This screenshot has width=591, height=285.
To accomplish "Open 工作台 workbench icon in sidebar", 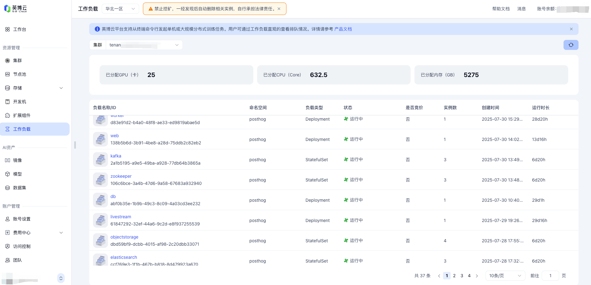I will [x=7, y=29].
